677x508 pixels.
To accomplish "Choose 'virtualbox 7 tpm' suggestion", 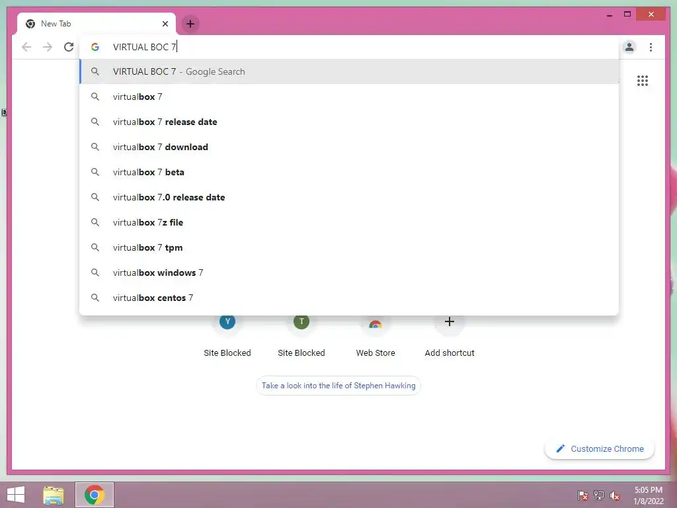I will [x=349, y=247].
